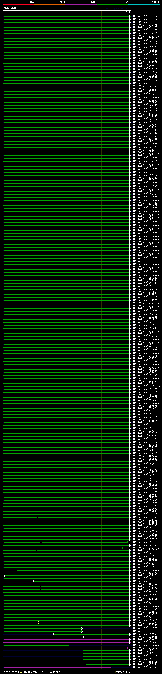Open hit UniRef100_B9HHS7

point(145,19)
